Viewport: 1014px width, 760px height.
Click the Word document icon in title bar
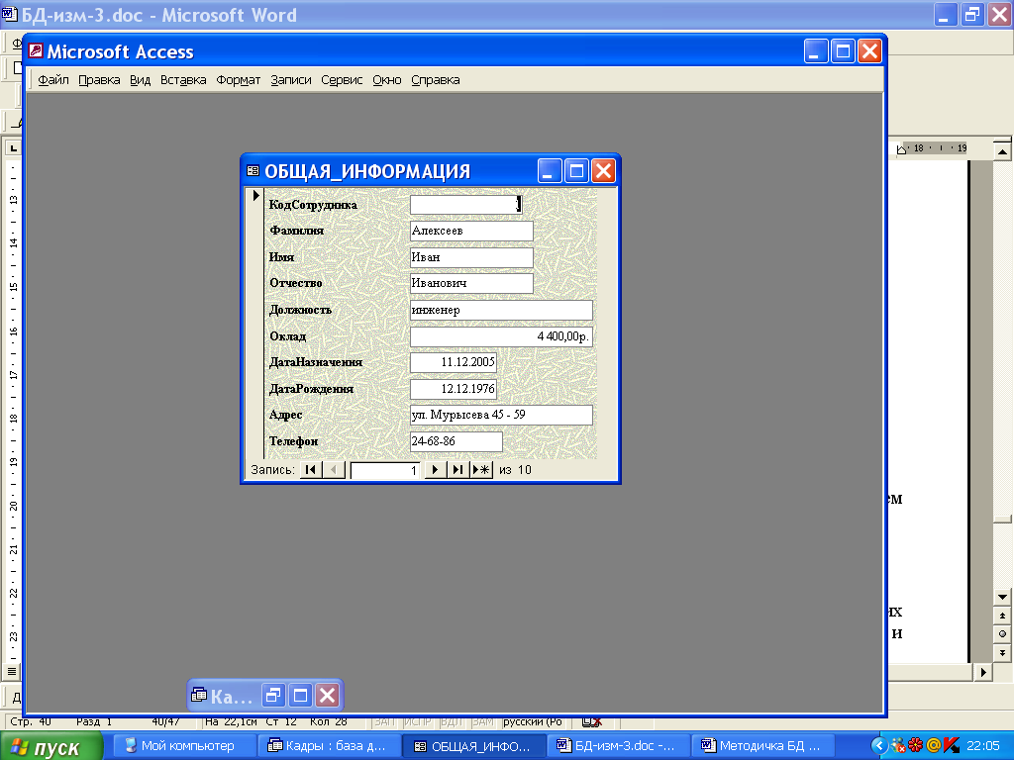[x=10, y=14]
